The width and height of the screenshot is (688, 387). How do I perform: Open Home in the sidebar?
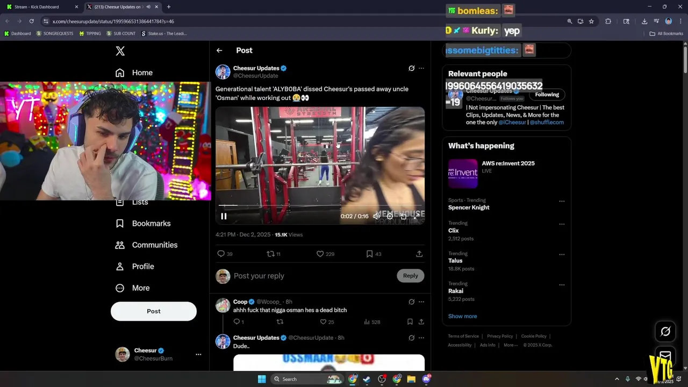click(x=134, y=73)
